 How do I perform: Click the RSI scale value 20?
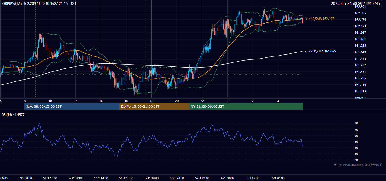(x=356, y=160)
